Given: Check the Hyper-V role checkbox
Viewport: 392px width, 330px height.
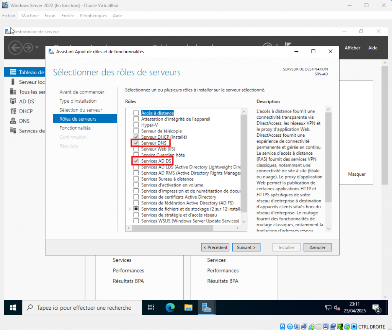Looking at the screenshot, I should point(136,125).
